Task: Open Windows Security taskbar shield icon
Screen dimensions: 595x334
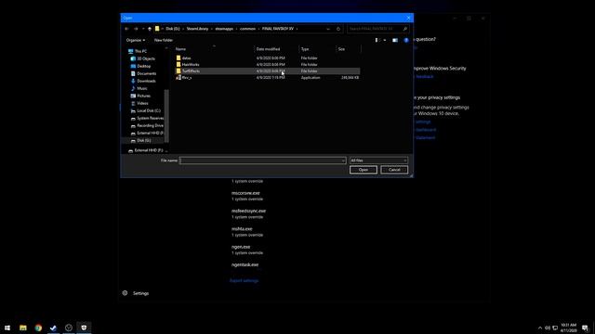Action: pos(84,328)
